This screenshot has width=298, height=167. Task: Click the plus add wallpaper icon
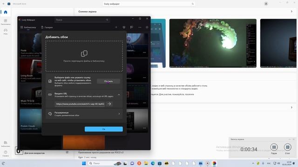point(116,27)
